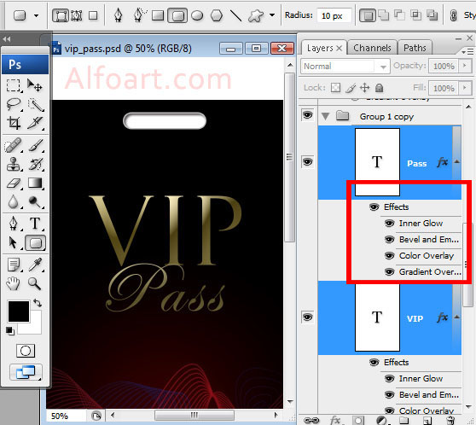
Task: Open the tool preset picker dropdown
Action: pyautogui.click(x=36, y=15)
